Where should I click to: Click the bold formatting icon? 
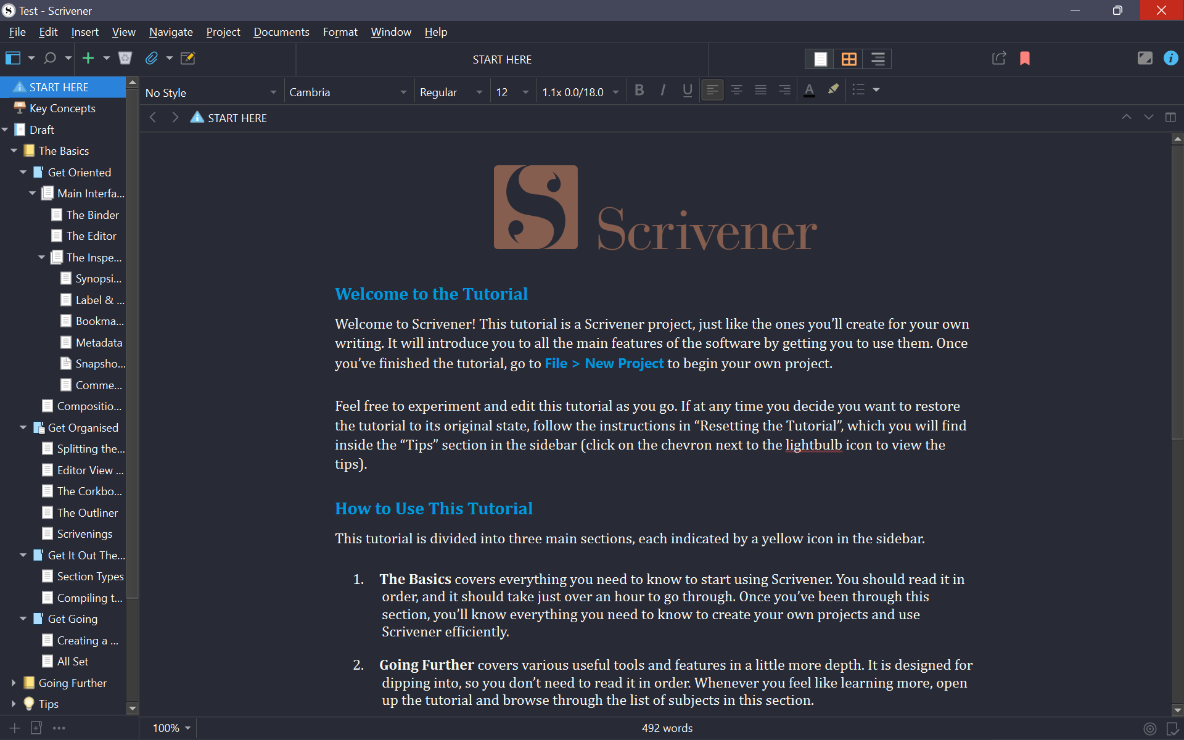(x=639, y=91)
